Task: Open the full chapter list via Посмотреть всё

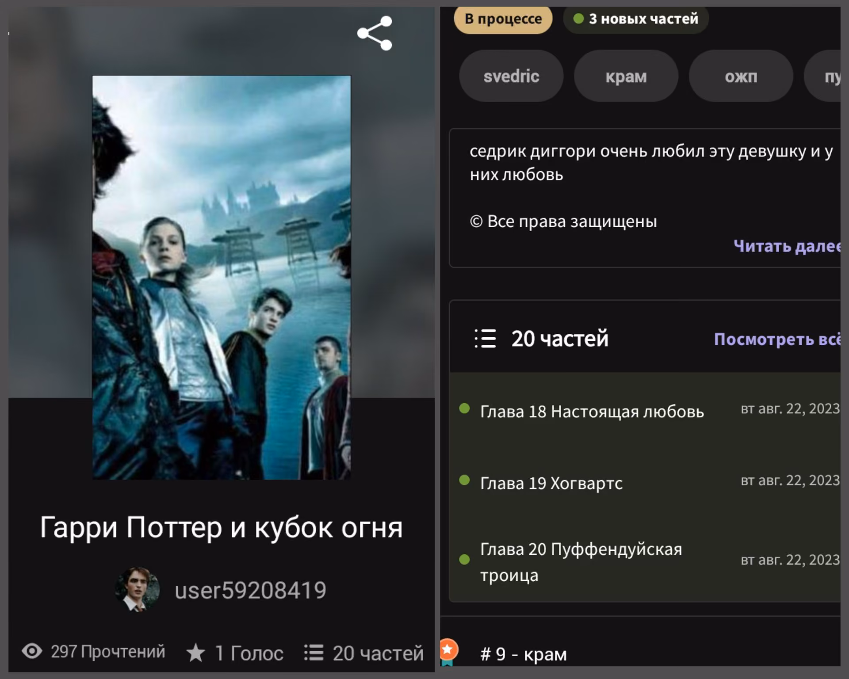Action: point(777,339)
